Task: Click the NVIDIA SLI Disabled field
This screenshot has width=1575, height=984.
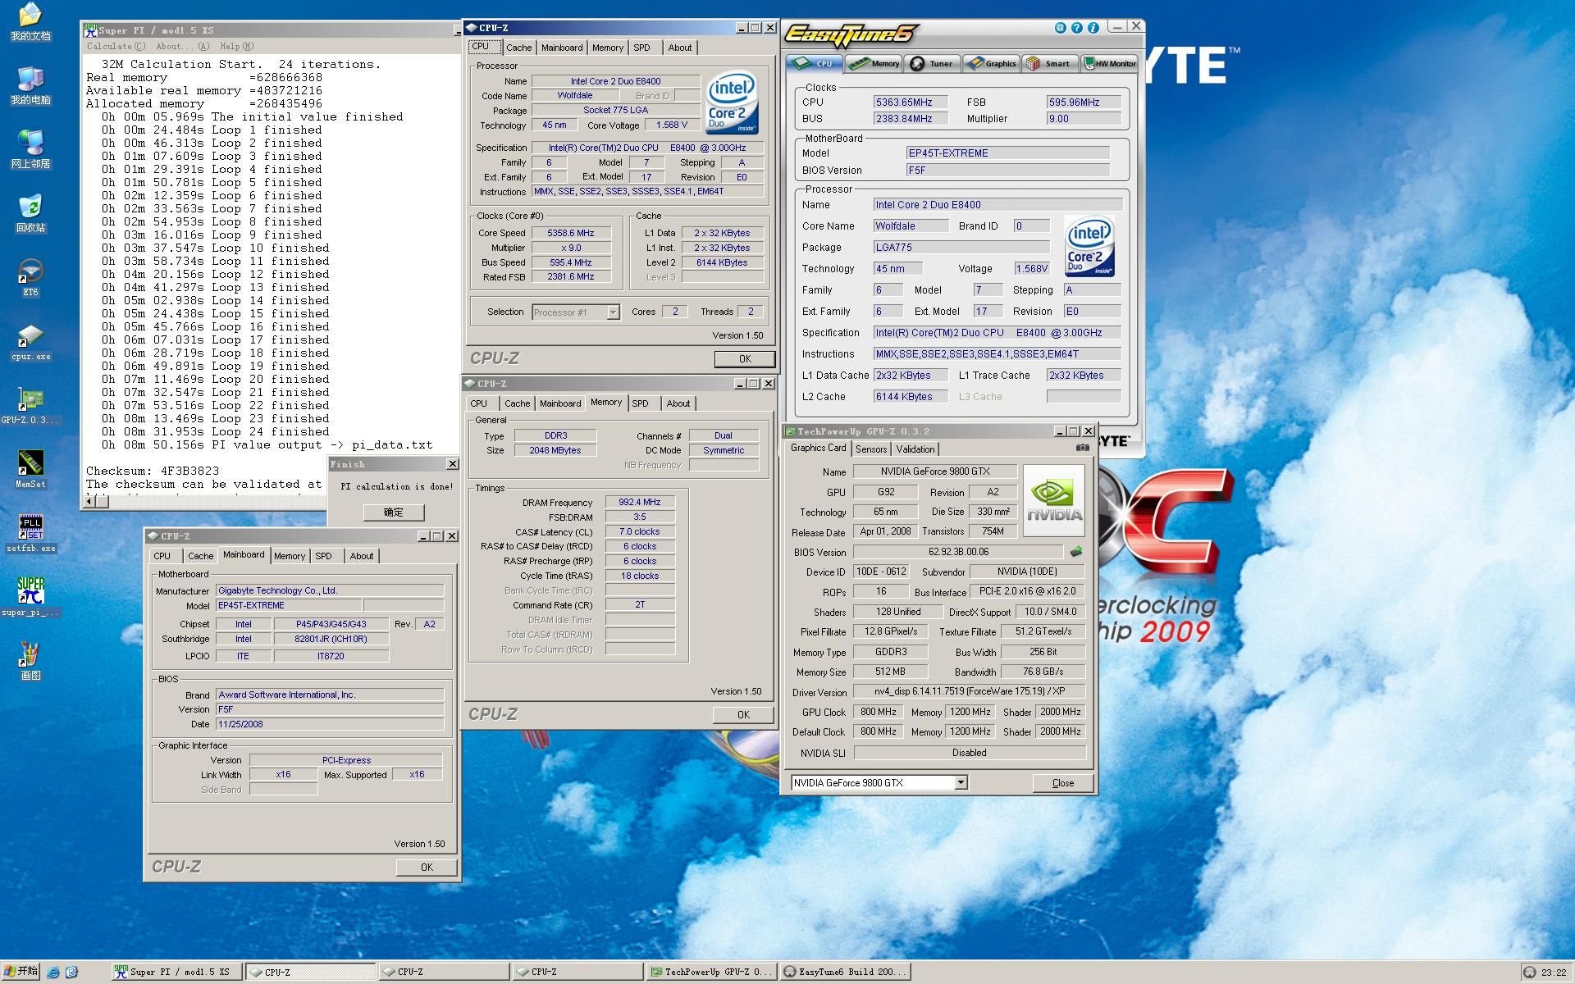Action: 970,753
